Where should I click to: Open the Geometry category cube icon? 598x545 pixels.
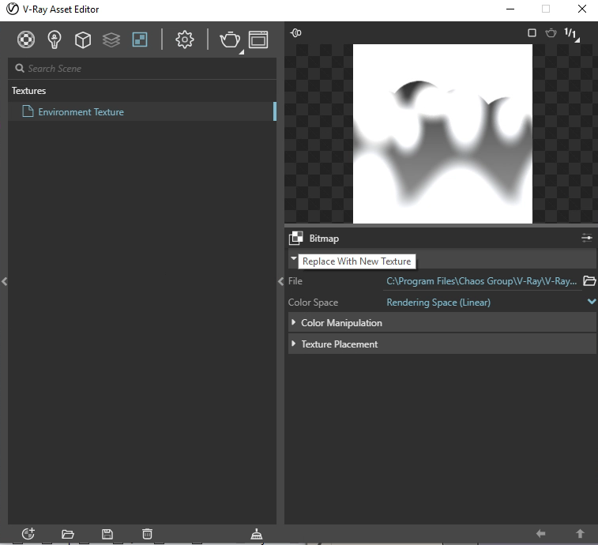click(x=83, y=39)
